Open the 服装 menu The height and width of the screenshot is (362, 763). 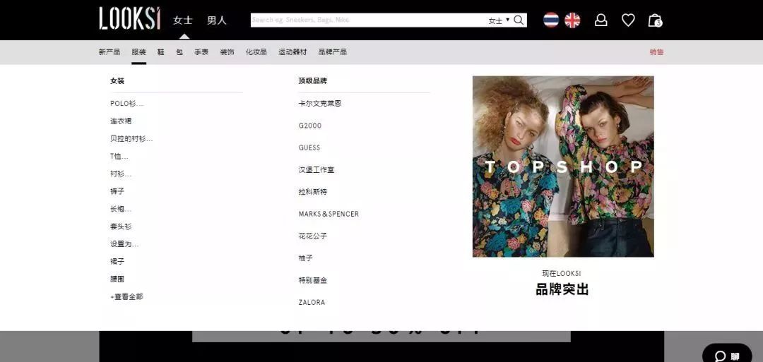click(138, 52)
